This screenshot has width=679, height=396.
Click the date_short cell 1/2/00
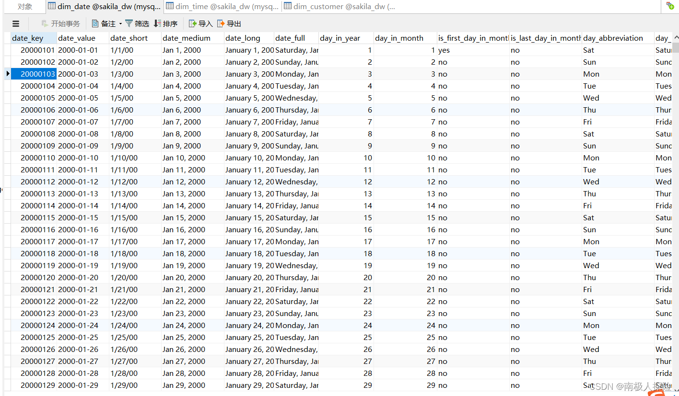pyautogui.click(x=135, y=62)
